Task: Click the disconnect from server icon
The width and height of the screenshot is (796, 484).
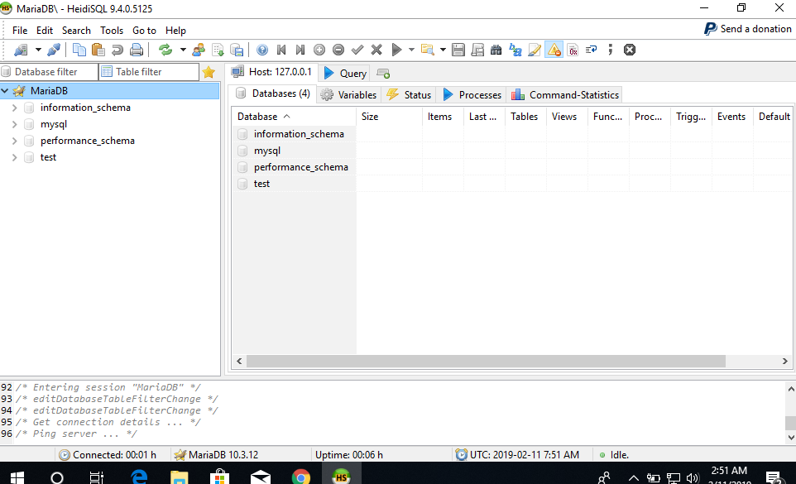Action: (x=53, y=50)
